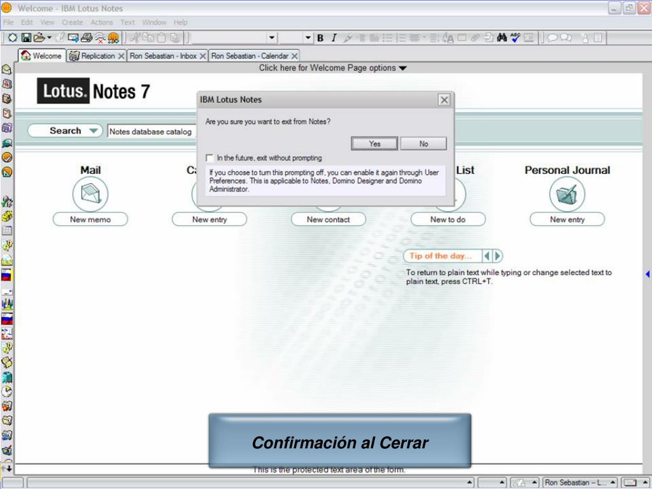Click the New contact button
Image resolution: width=652 pixels, height=489 pixels.
point(329,219)
